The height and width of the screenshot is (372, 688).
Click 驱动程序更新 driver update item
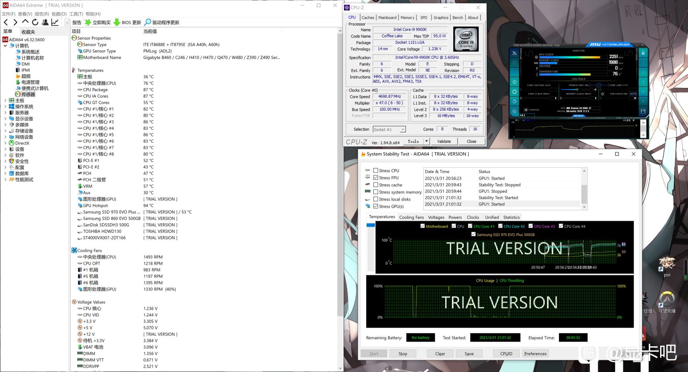(x=162, y=22)
